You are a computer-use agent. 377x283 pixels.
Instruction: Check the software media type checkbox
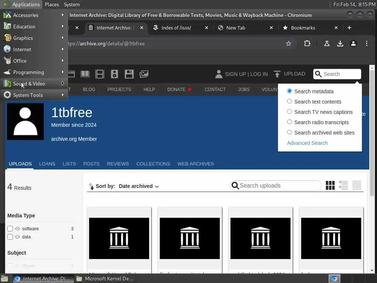[x=10, y=228]
